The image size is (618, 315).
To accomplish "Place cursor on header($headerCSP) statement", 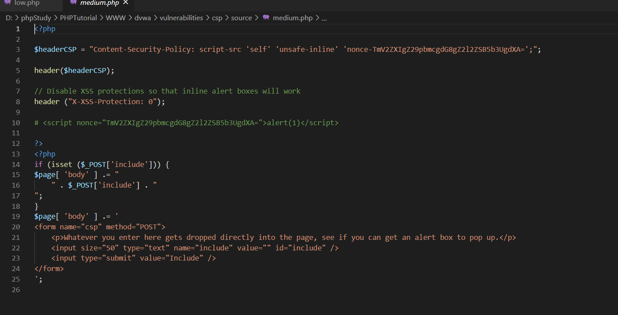I will [x=74, y=70].
